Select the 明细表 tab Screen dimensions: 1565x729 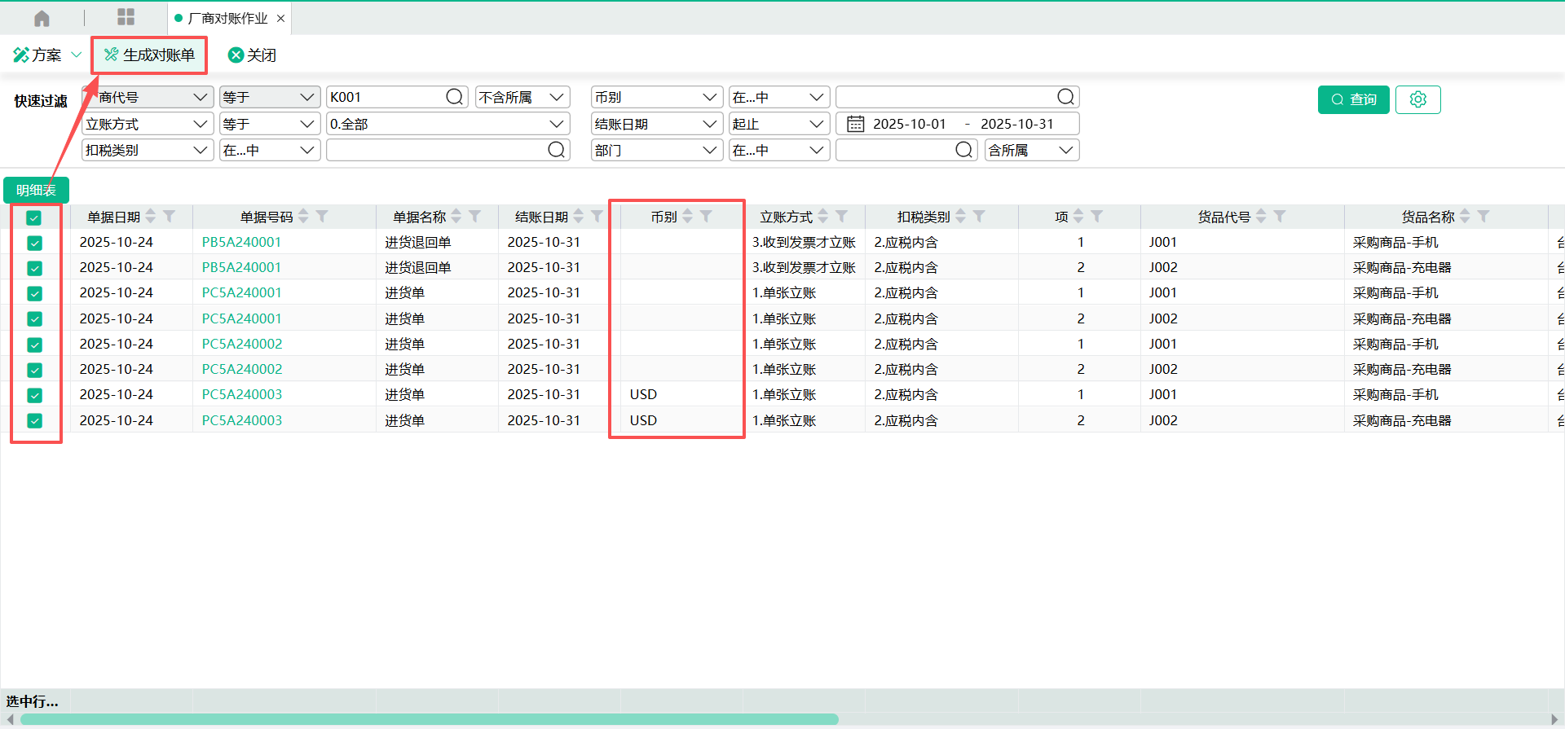pos(36,190)
